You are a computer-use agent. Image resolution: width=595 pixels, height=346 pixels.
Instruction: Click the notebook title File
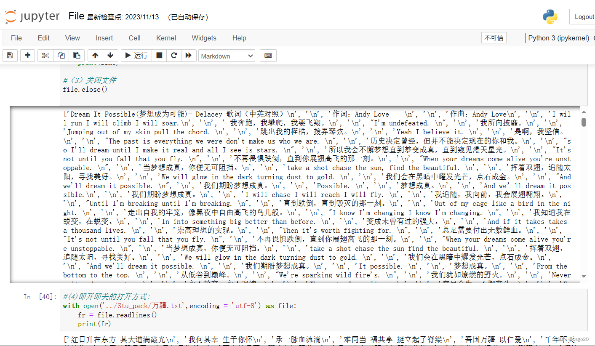point(77,16)
